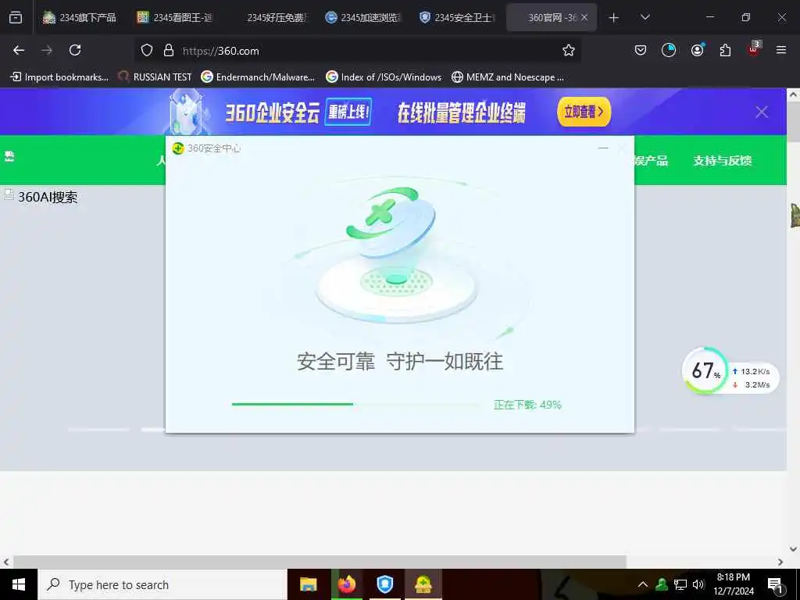This screenshot has height=600, width=800.
Task: Open Index of /ISOs/Windows bookmark
Action: click(384, 77)
